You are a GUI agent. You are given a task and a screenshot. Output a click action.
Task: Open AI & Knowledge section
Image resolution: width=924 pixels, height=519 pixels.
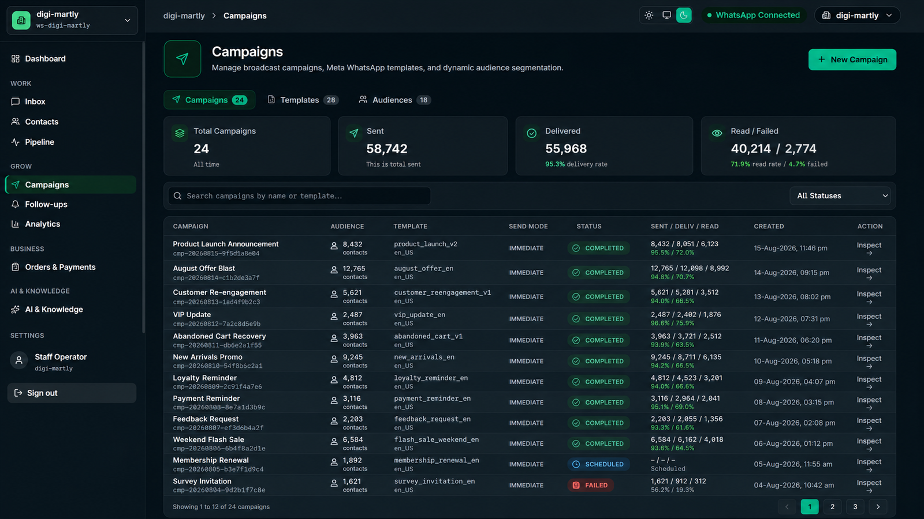[72, 309]
